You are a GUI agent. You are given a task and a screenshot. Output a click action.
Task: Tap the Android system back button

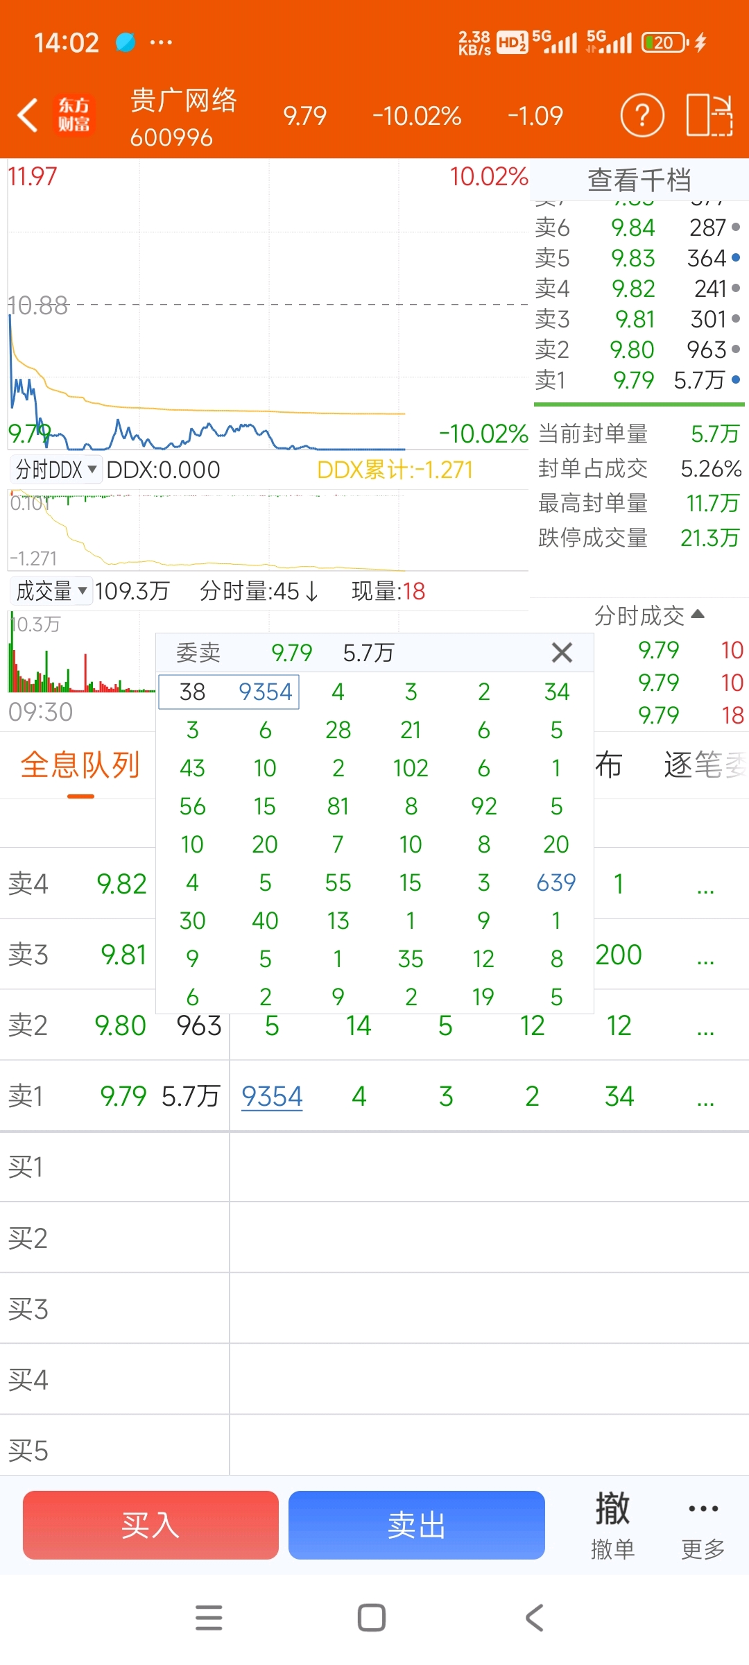coord(534,1618)
